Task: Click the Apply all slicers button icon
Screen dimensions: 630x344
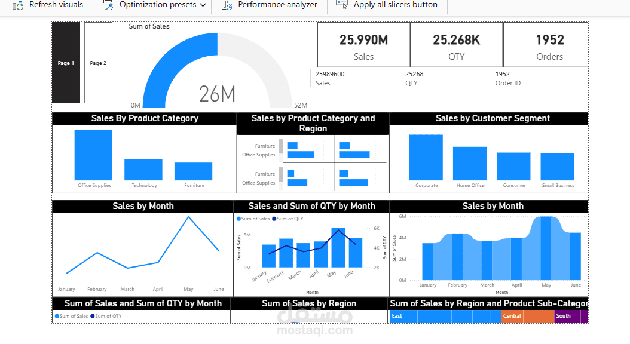Action: point(342,5)
